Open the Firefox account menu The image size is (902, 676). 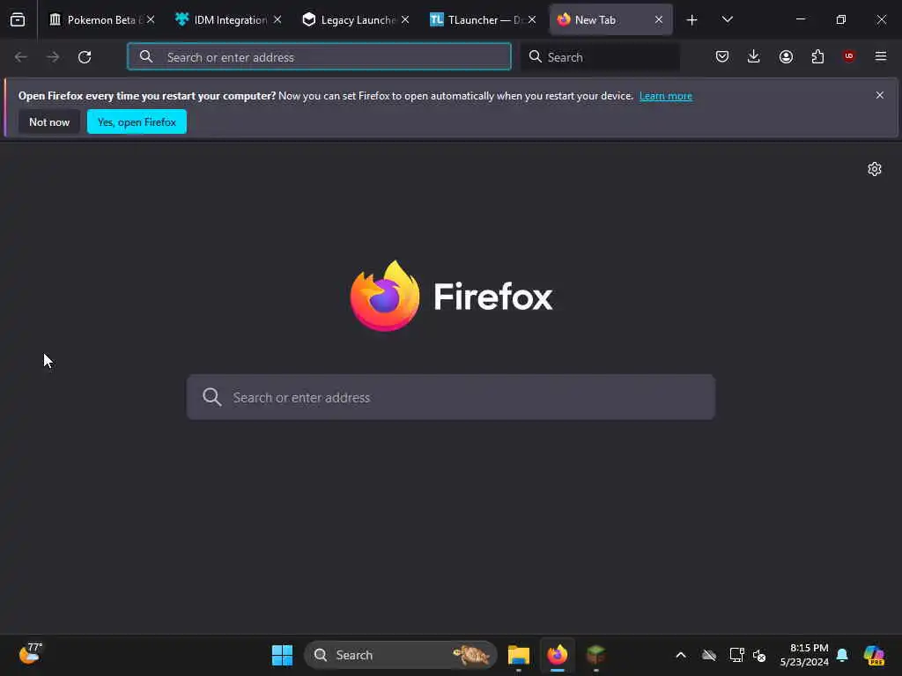click(x=786, y=56)
